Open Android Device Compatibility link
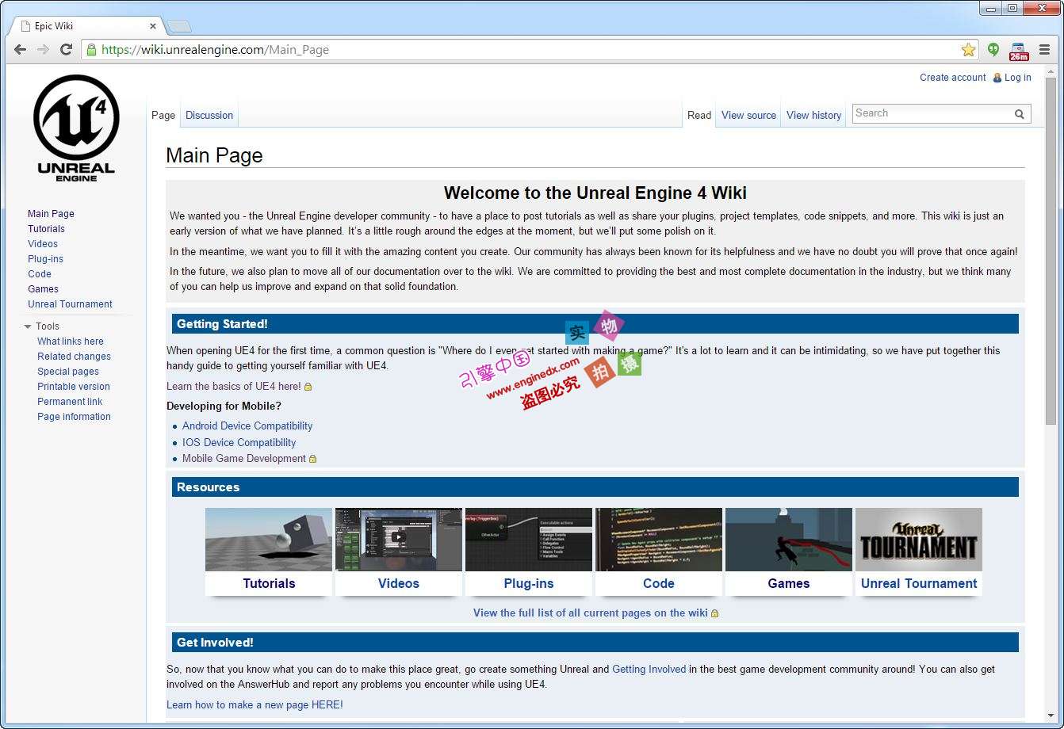This screenshot has width=1064, height=729. (x=247, y=426)
